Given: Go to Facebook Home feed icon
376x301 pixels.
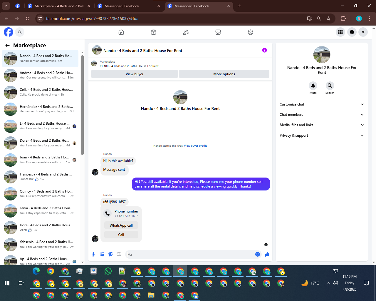Looking at the screenshot, I should click(x=121, y=32).
